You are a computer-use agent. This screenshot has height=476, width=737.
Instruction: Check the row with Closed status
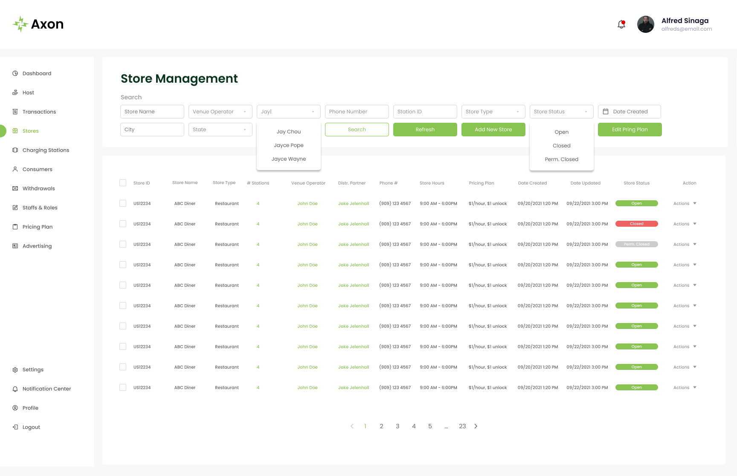[123, 224]
